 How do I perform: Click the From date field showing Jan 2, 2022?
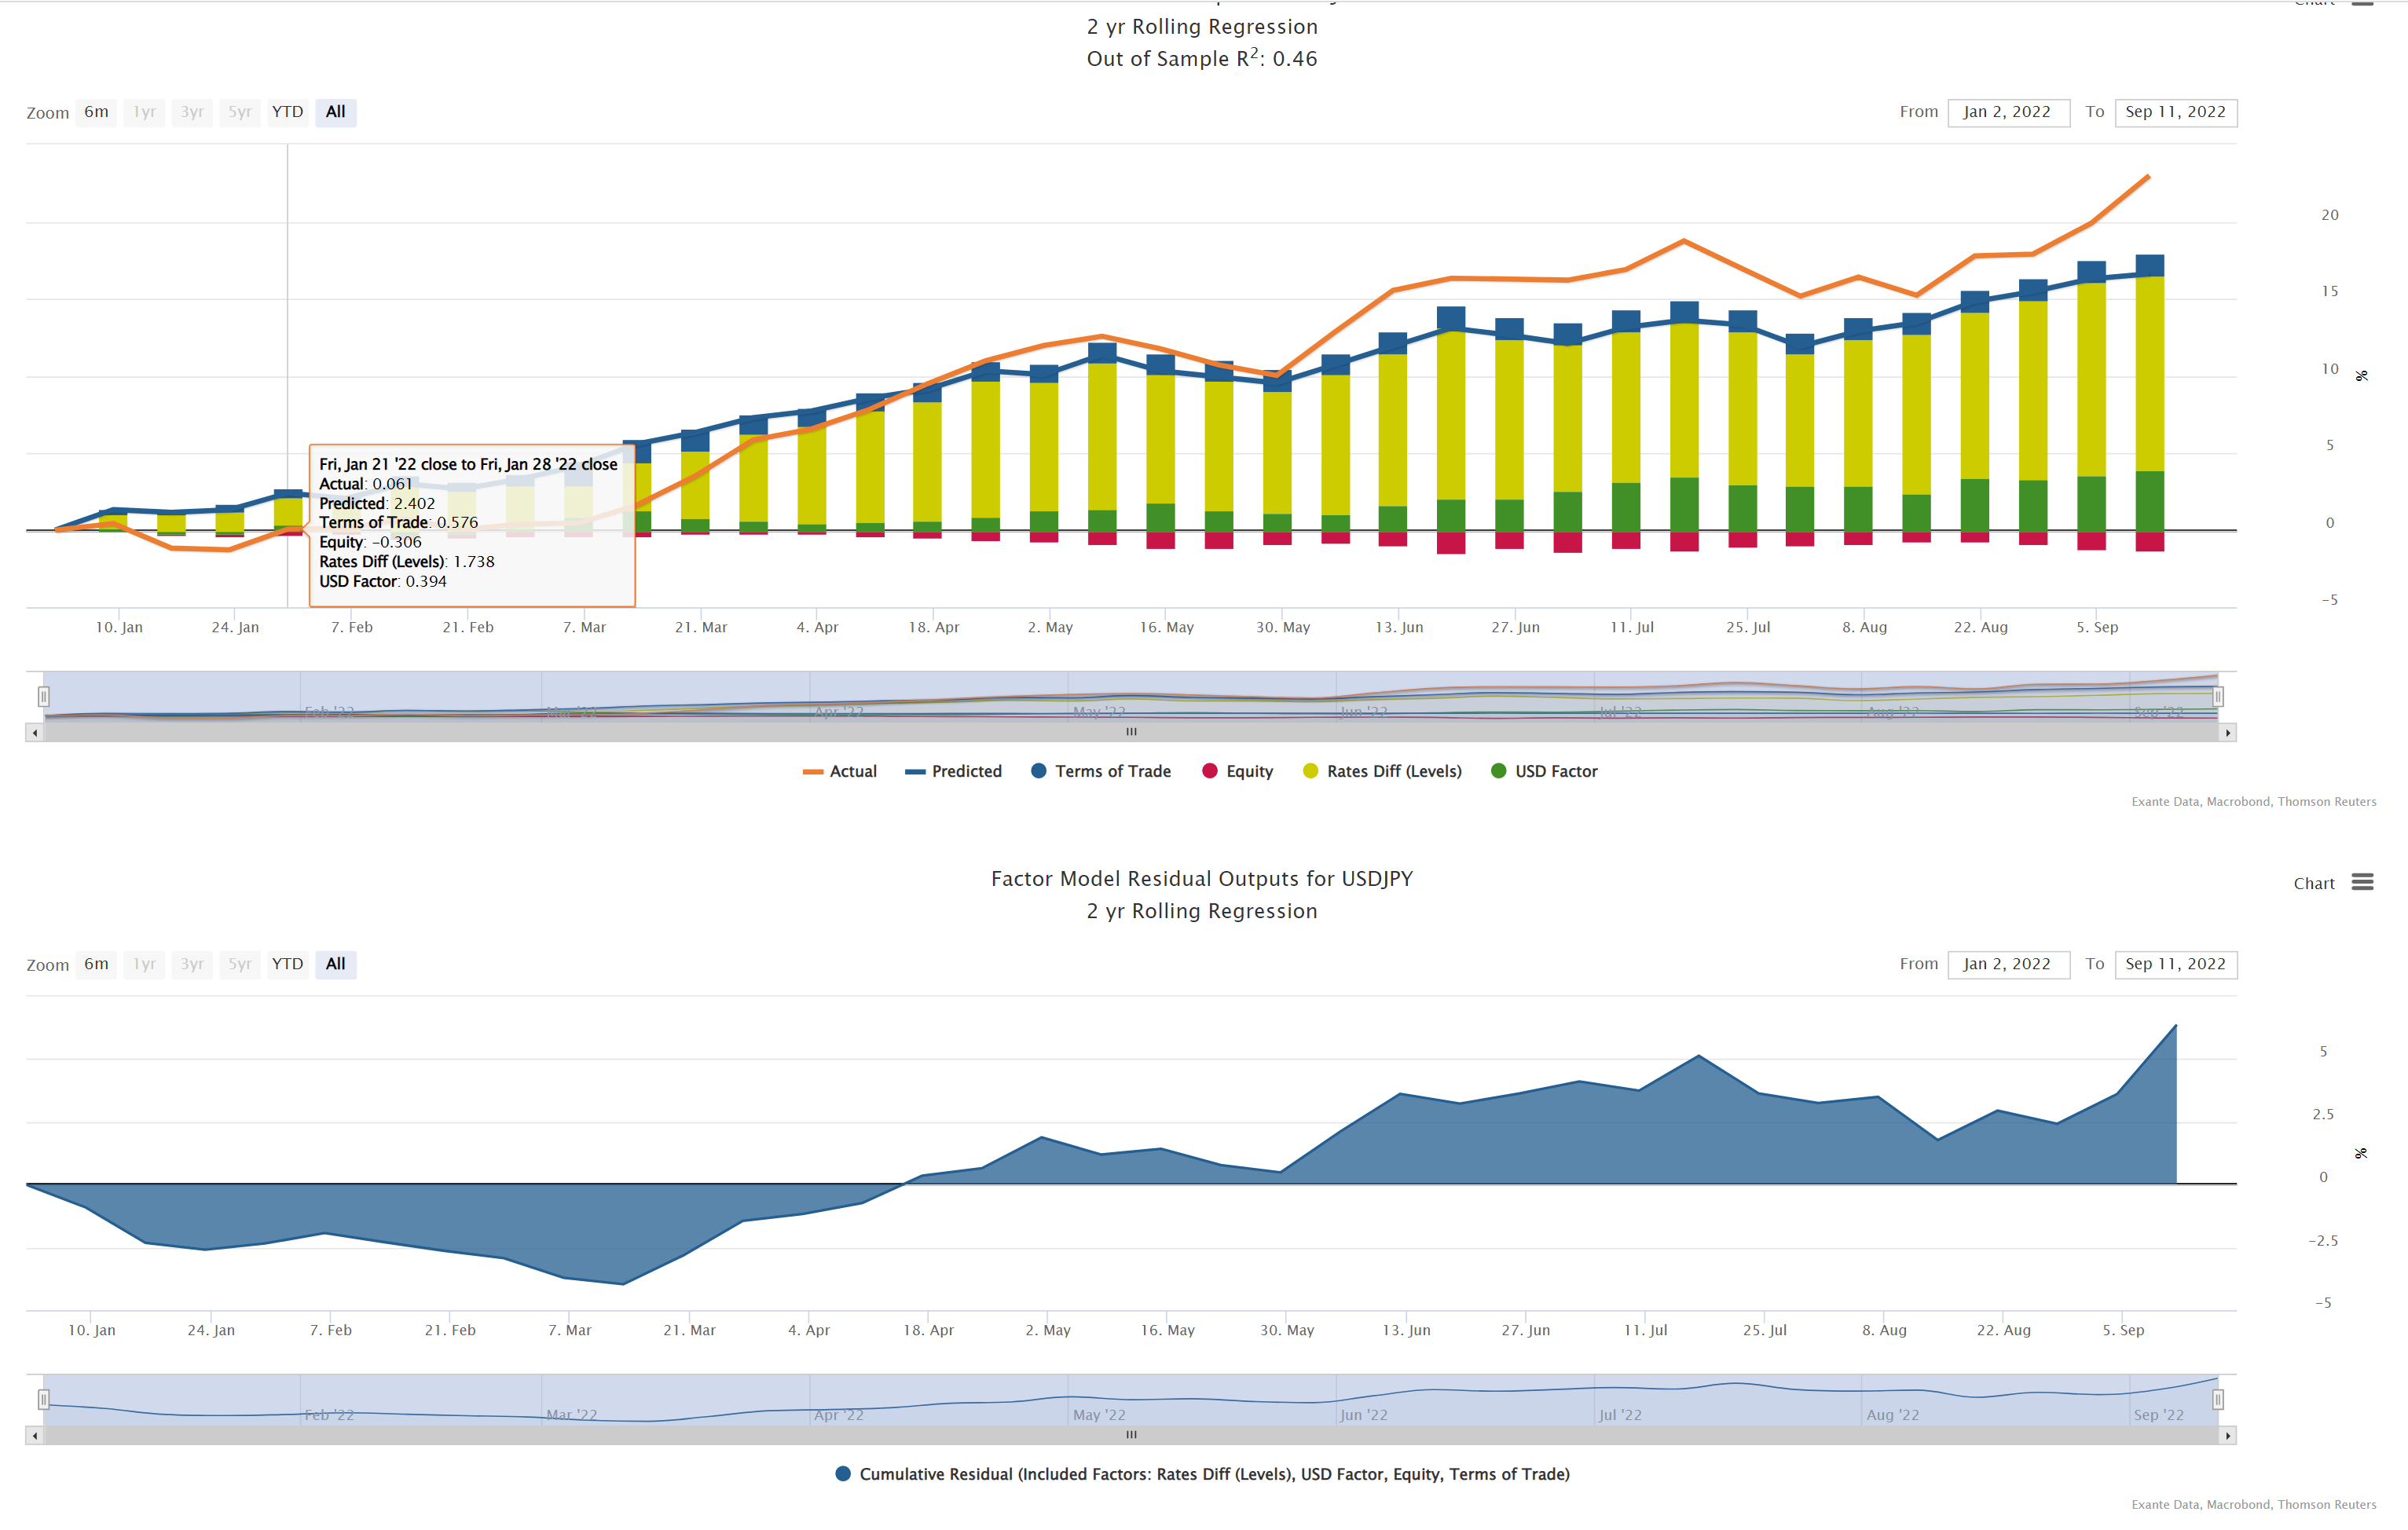tap(2008, 112)
